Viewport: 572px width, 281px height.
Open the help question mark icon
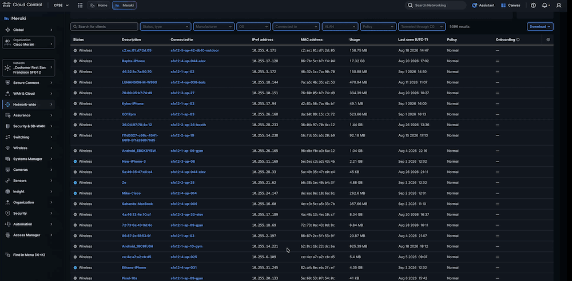point(533,6)
